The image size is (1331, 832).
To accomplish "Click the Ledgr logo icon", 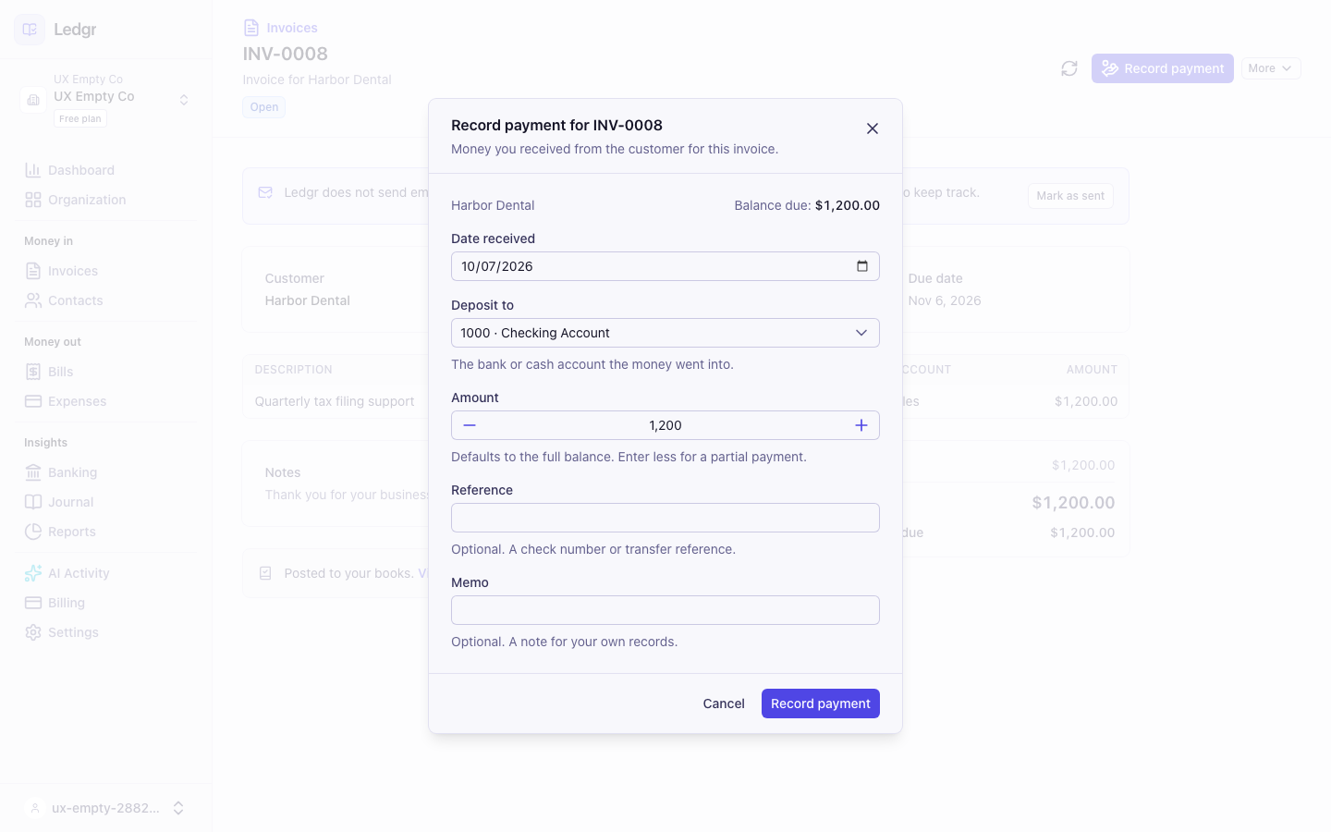I will (x=30, y=30).
